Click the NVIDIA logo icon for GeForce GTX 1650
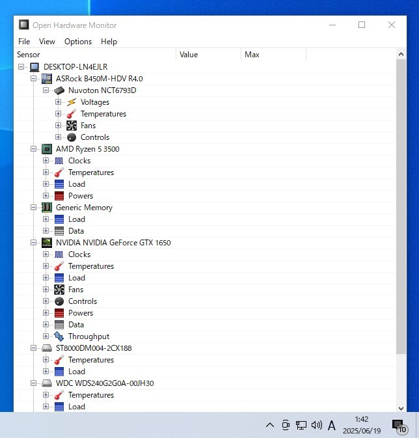This screenshot has width=419, height=438. [47, 243]
